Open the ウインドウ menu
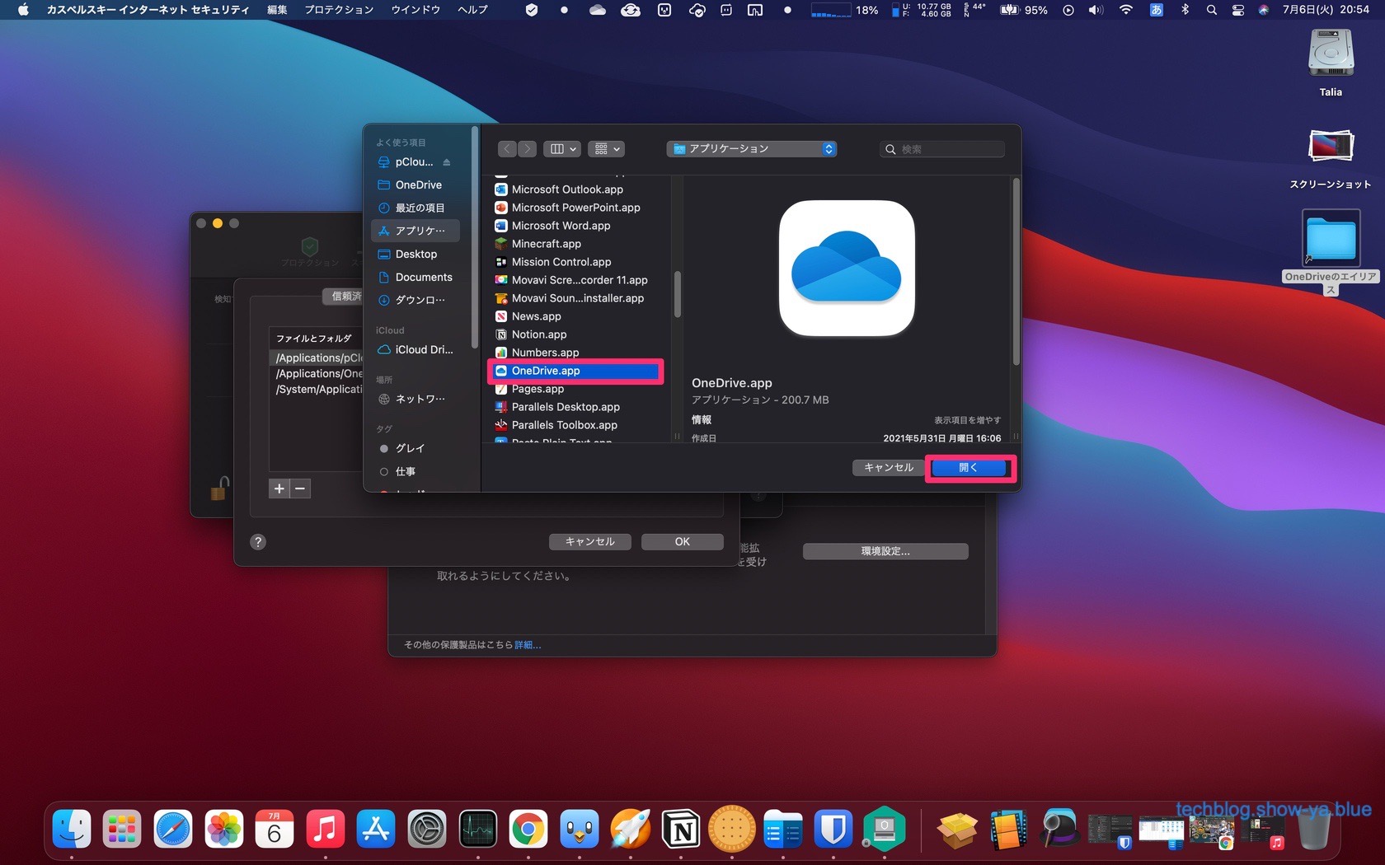 (x=415, y=10)
